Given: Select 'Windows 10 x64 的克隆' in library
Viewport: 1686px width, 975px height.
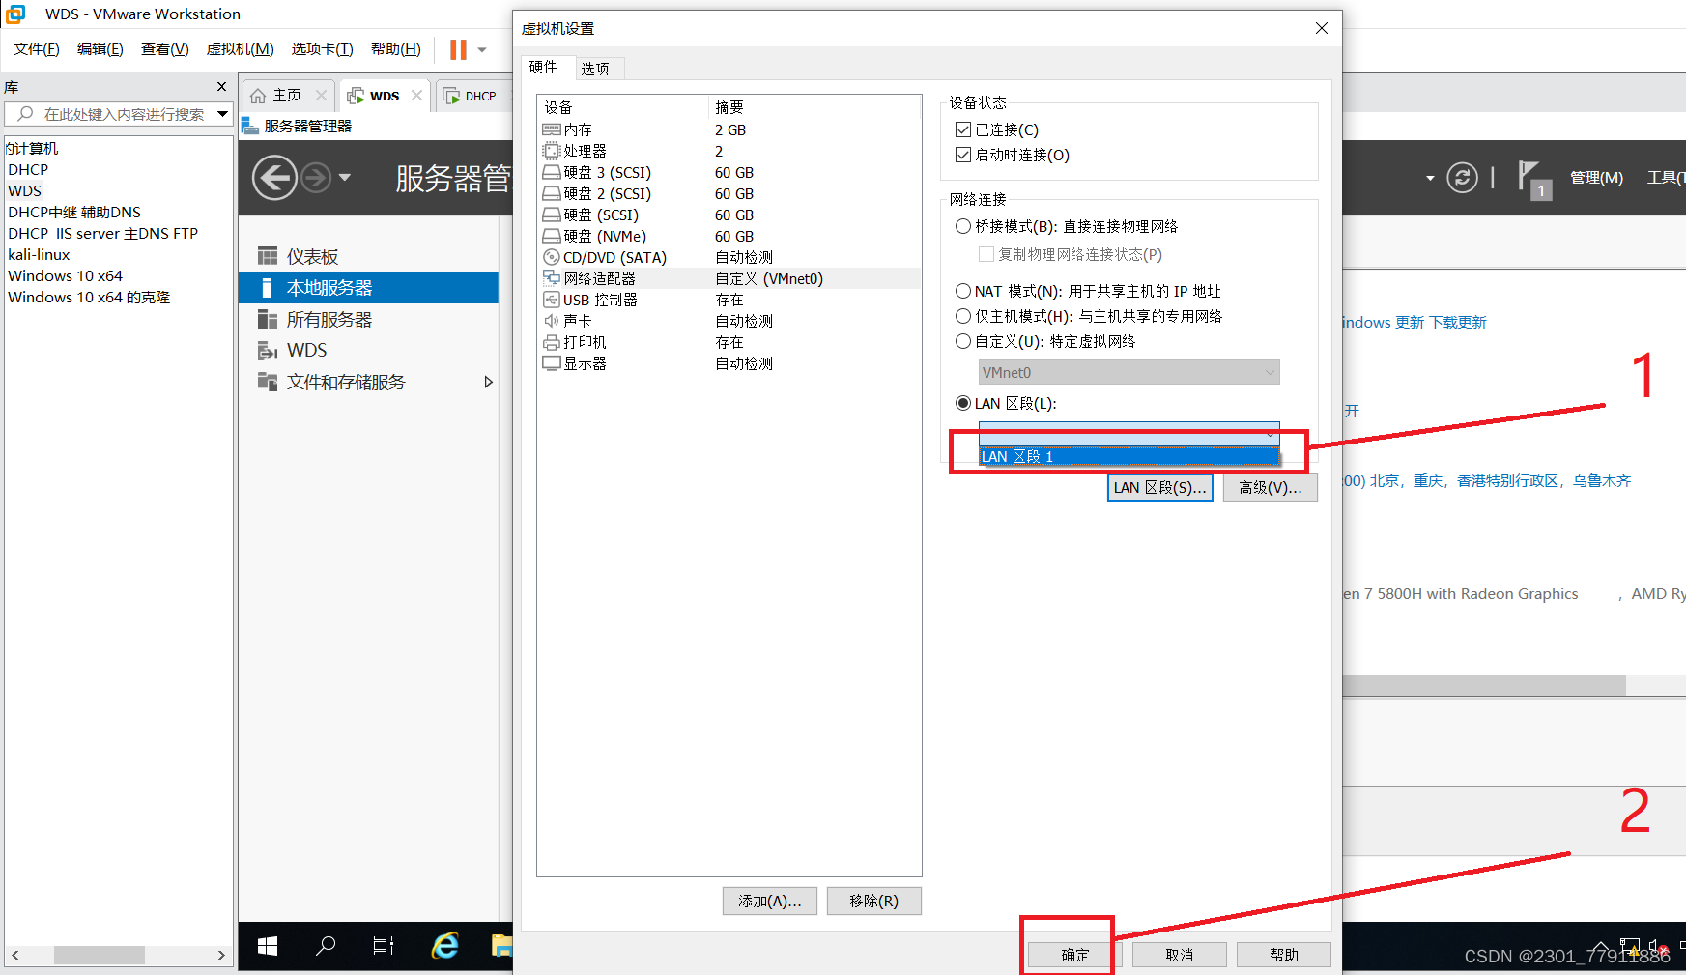Looking at the screenshot, I should point(89,297).
